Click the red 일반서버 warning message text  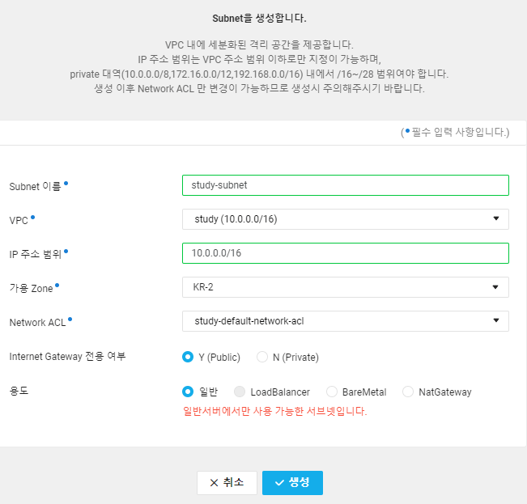(x=275, y=411)
